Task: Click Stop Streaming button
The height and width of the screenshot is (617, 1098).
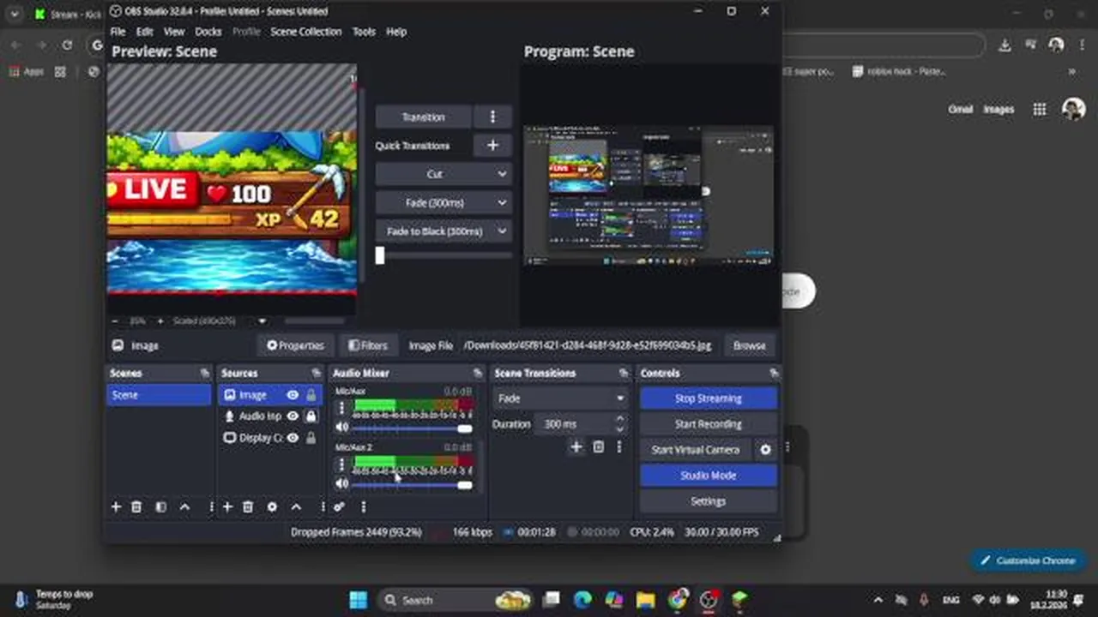Action: click(709, 398)
